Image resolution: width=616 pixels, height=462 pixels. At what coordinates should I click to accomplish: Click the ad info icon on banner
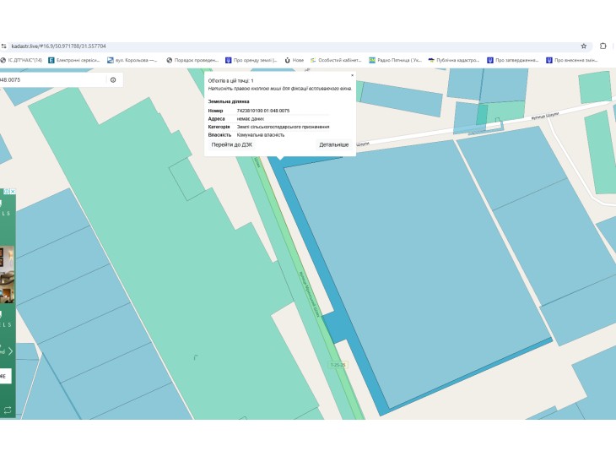pos(7,192)
